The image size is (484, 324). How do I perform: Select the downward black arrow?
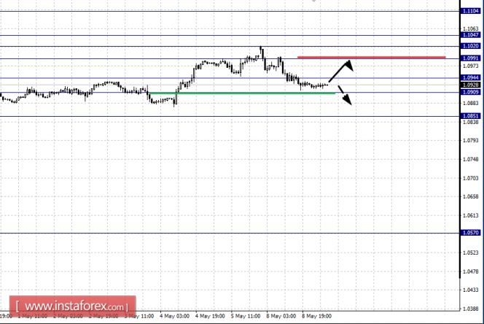pos(345,96)
